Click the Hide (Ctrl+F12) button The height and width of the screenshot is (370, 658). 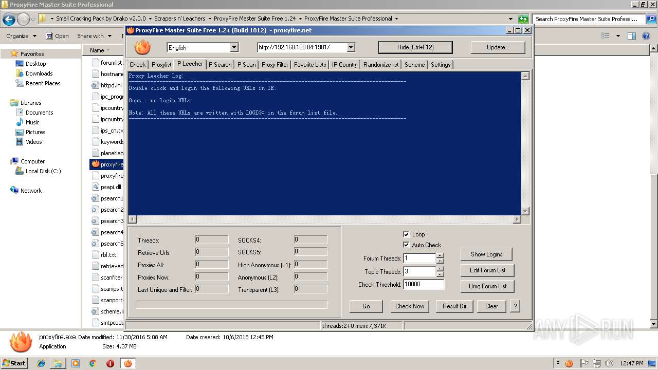point(415,47)
